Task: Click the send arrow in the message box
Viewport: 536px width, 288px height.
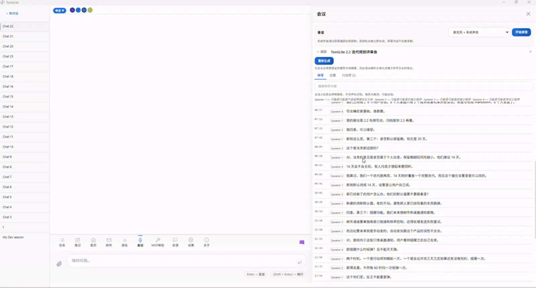Action: click(299, 262)
